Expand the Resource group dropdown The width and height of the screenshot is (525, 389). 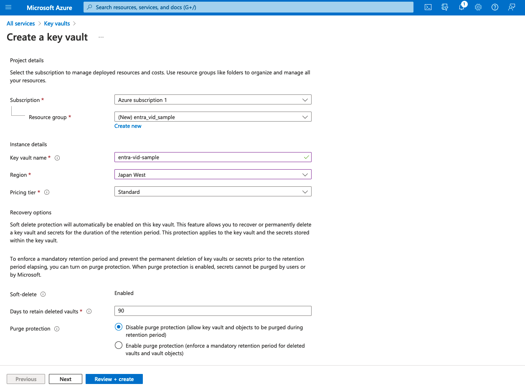(x=213, y=117)
